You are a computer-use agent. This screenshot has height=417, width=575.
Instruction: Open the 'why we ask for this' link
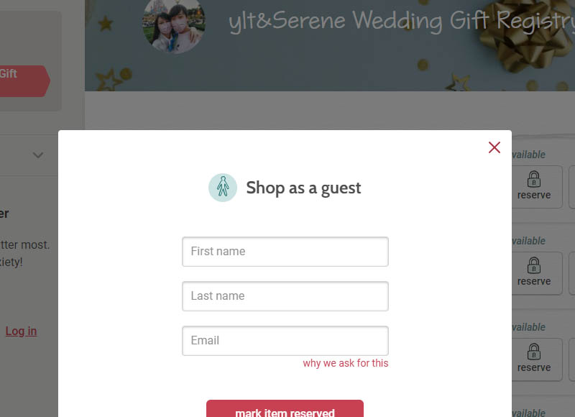click(x=346, y=363)
